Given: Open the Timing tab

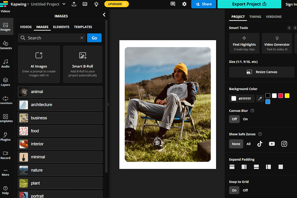Looking at the screenshot, I should coord(255,17).
